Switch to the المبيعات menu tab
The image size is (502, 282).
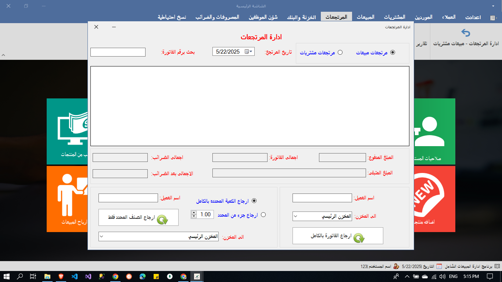(365, 16)
